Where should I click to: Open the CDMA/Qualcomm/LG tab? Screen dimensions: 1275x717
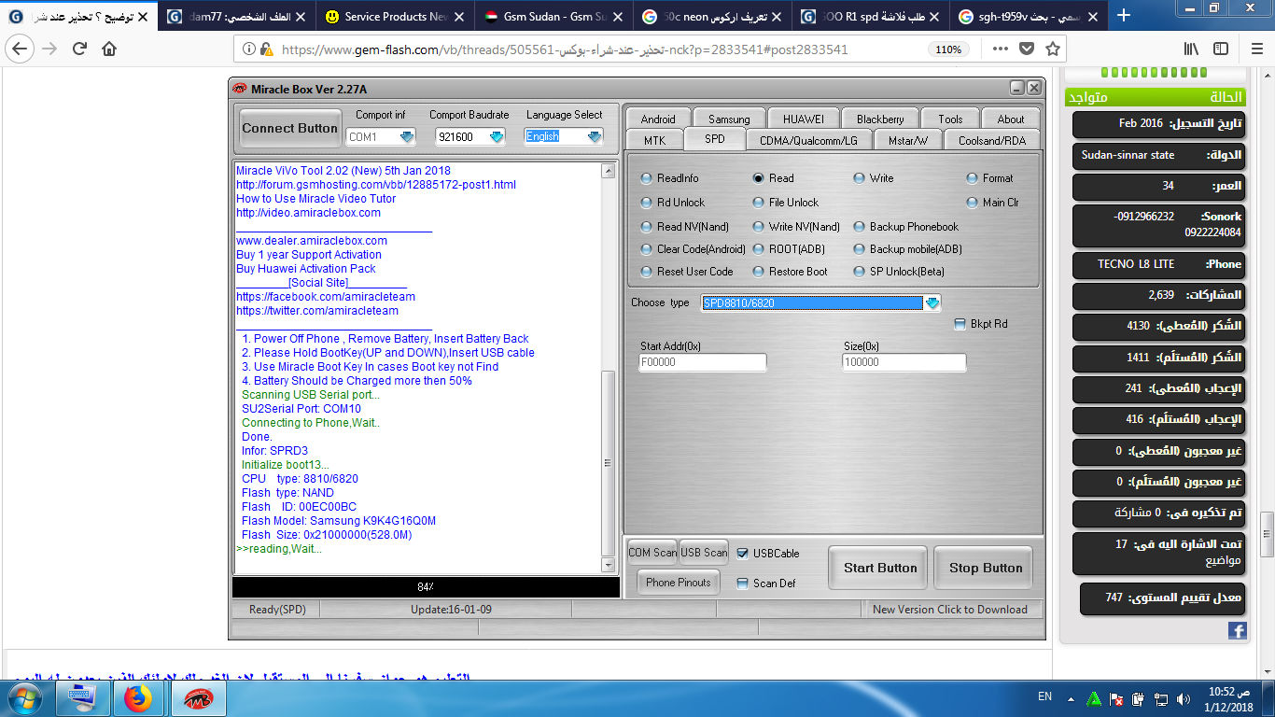[810, 140]
